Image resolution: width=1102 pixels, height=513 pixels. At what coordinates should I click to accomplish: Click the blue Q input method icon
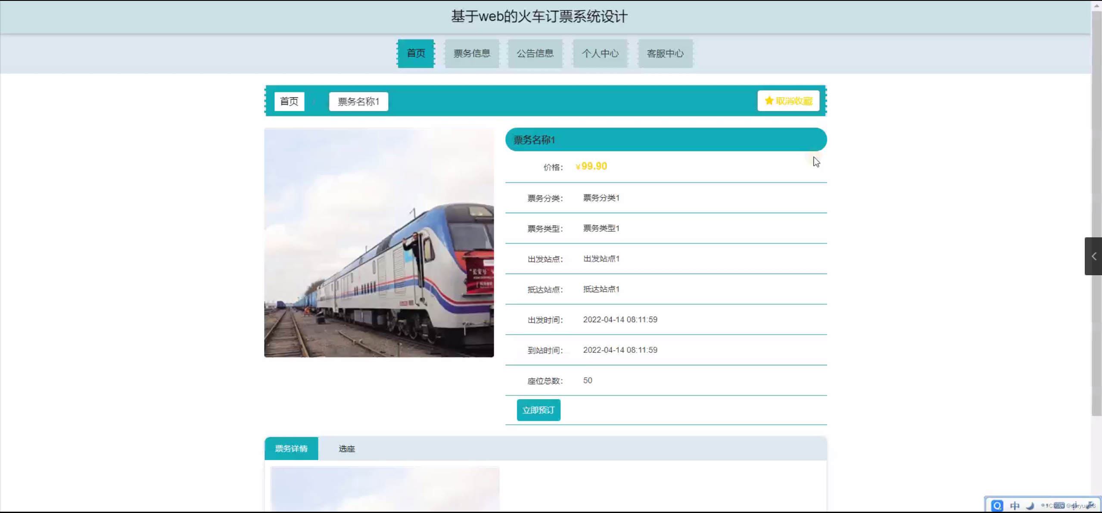997,505
